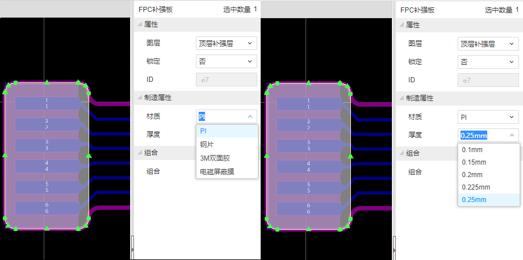Open the 图层 dropdown in the left panel
This screenshot has width=523, height=260.
[226, 43]
